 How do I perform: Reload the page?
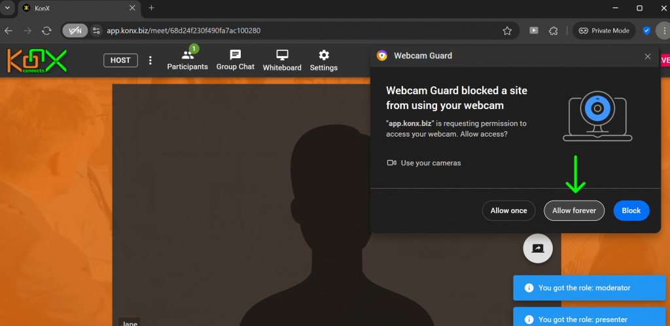coord(46,31)
